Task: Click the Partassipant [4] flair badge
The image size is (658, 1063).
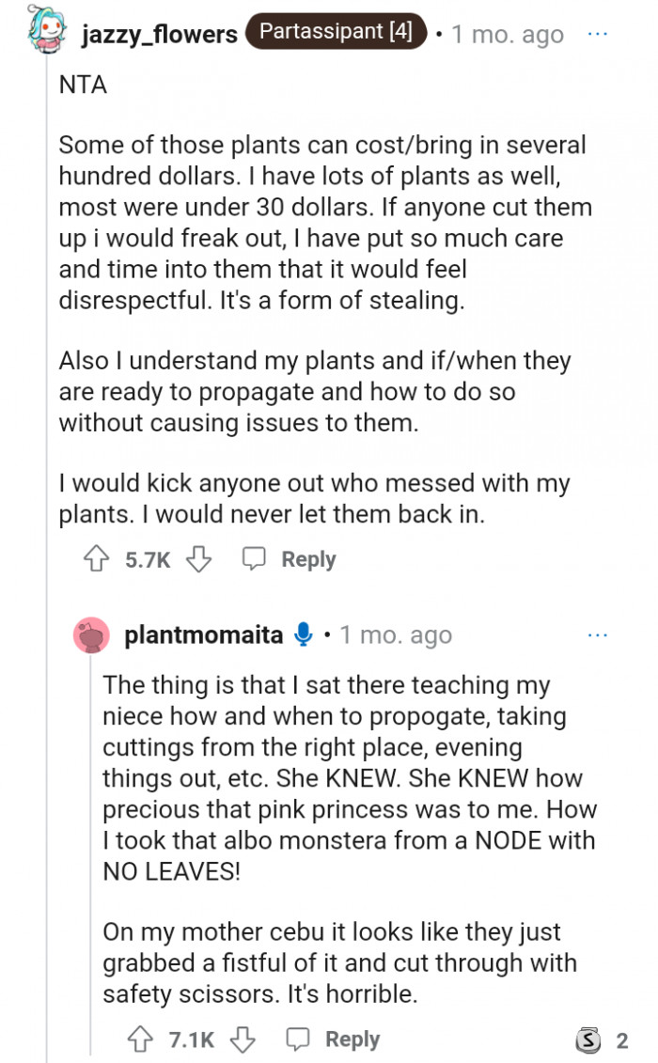Action: coord(336,32)
